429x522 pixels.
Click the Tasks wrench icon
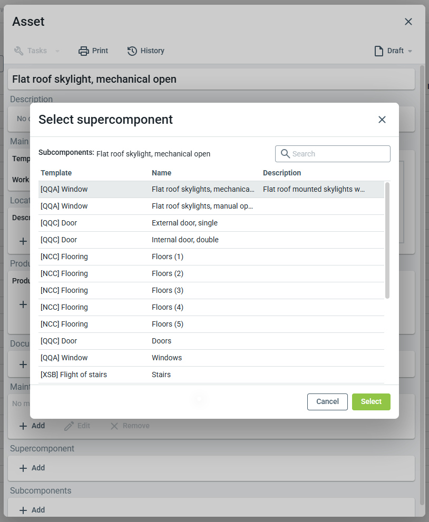pos(19,51)
